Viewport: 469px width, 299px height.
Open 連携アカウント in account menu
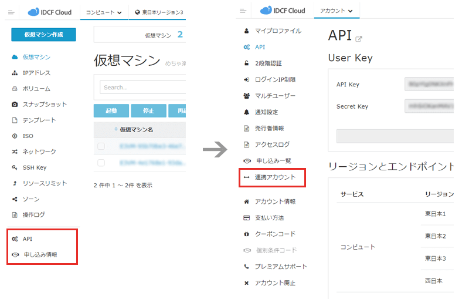[275, 177]
